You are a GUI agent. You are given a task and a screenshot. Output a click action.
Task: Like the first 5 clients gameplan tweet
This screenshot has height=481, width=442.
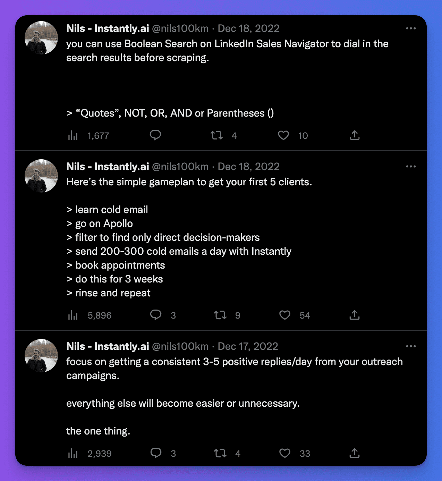click(x=285, y=315)
